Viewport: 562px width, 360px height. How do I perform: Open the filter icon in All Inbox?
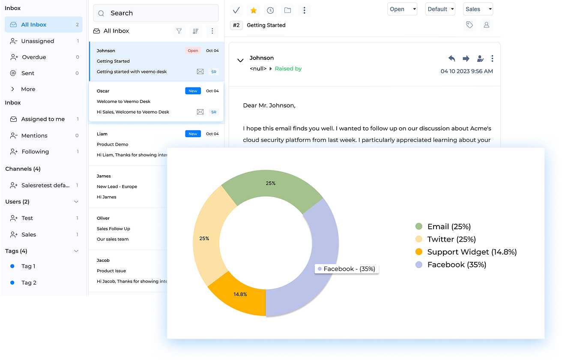[x=179, y=31]
